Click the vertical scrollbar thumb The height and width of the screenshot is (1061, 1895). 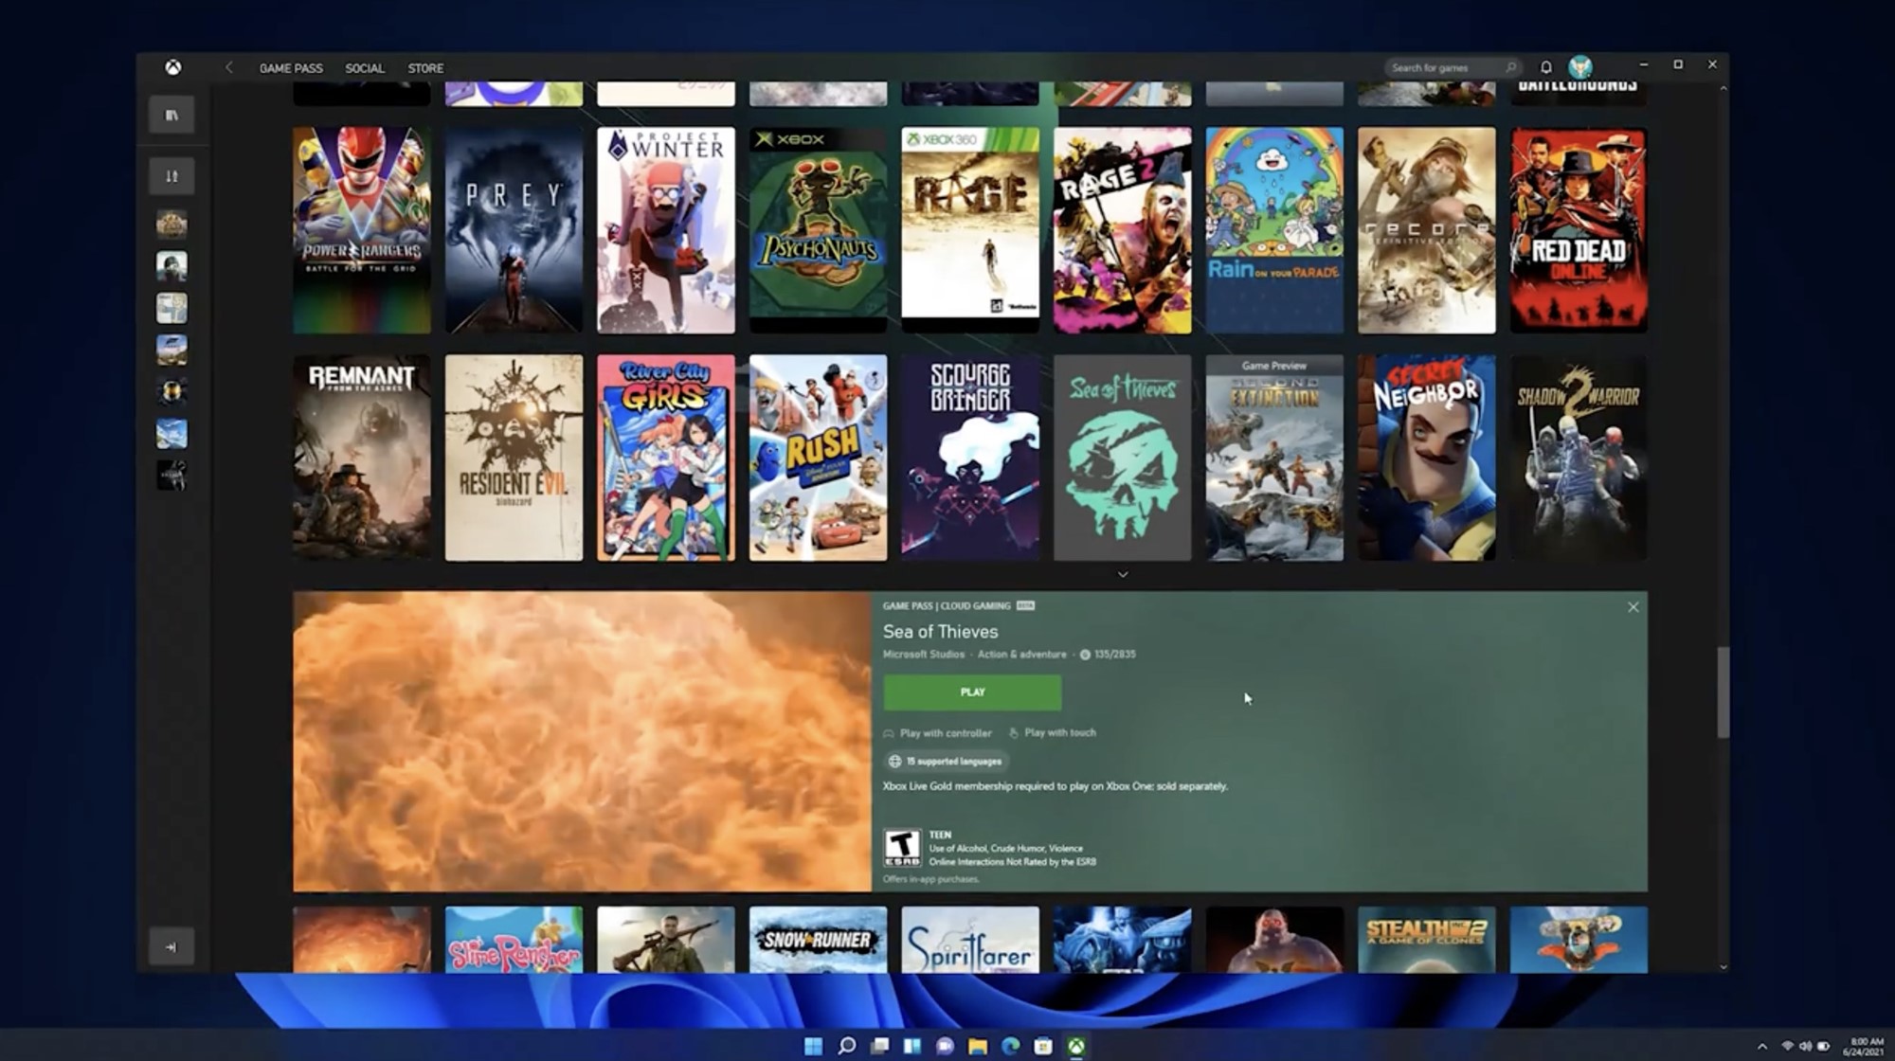[x=1723, y=692]
